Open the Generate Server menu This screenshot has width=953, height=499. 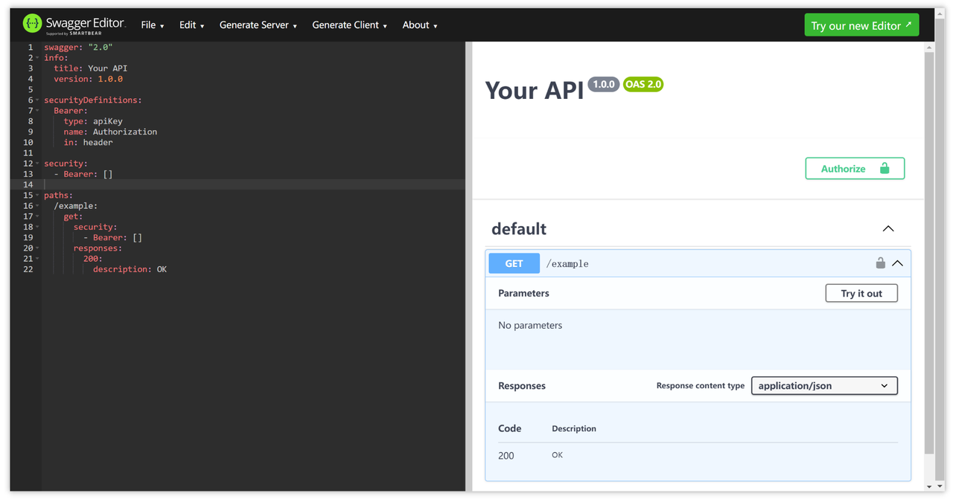(x=258, y=25)
